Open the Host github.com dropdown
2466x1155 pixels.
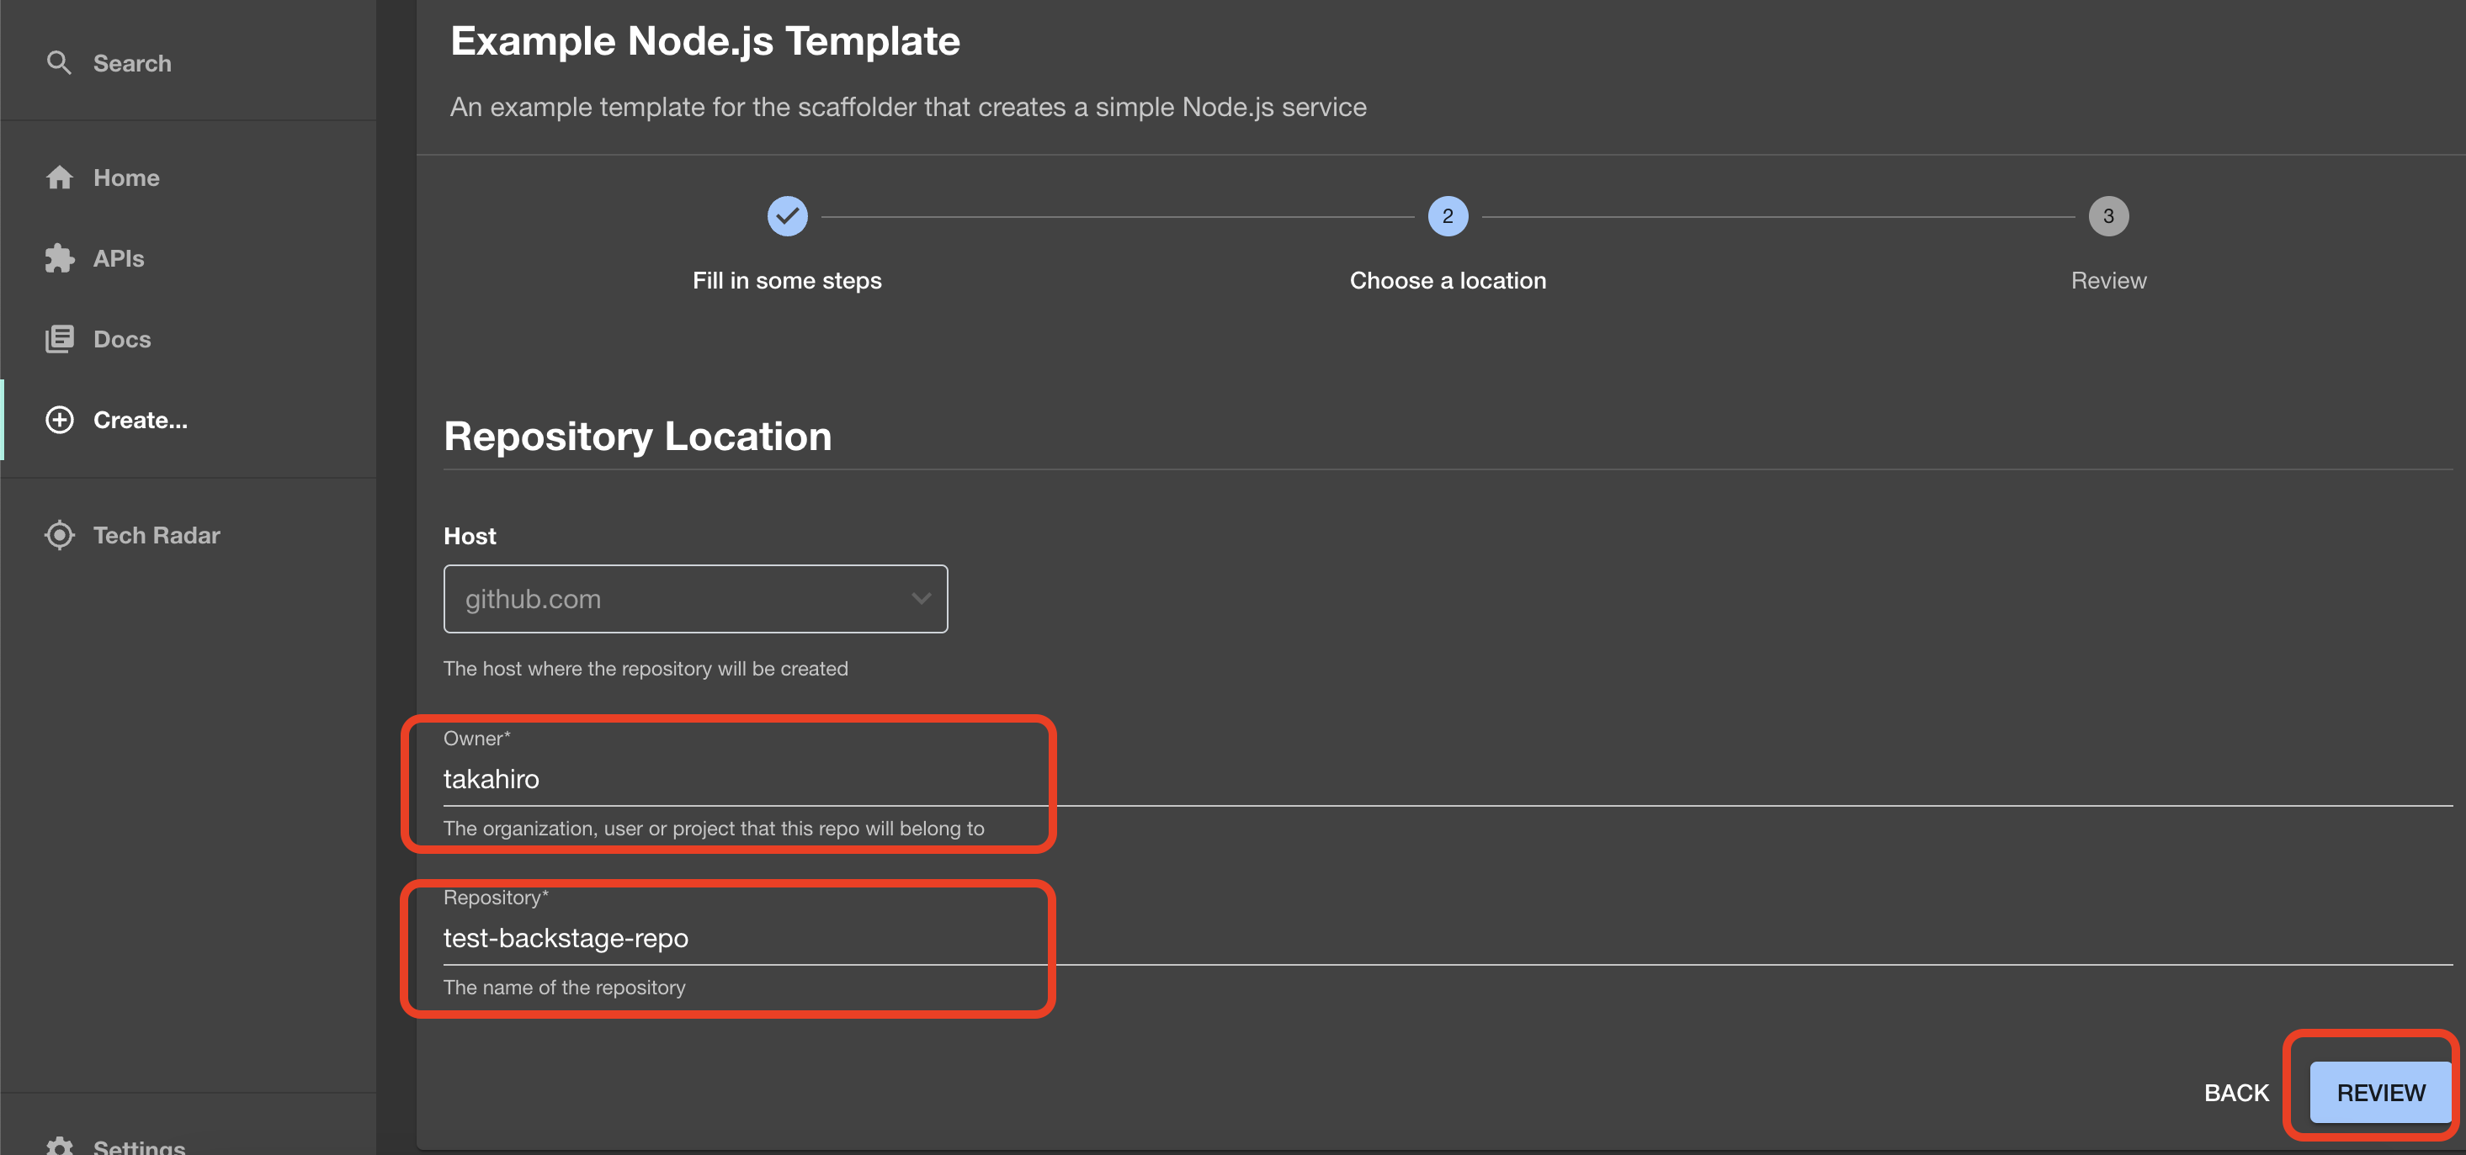tap(694, 599)
